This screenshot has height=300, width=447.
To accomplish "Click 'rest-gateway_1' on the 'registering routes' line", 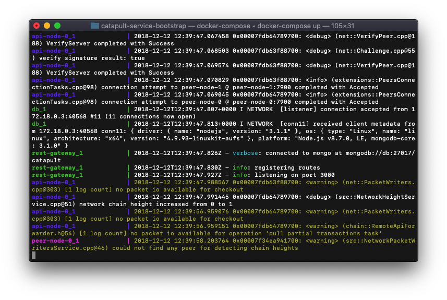I will (57, 167).
